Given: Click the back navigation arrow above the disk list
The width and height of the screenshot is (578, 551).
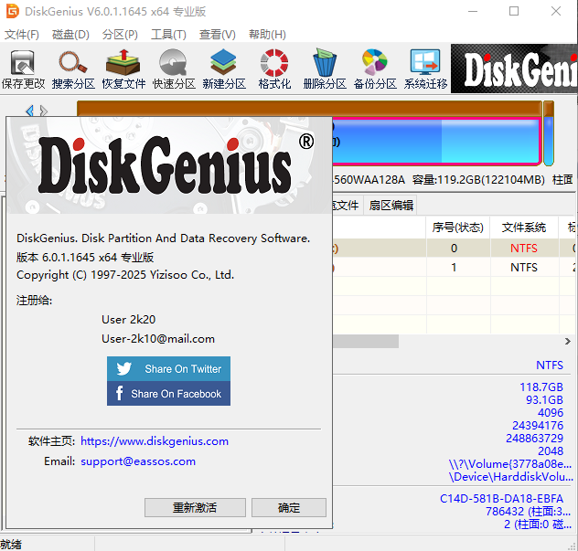Looking at the screenshot, I should 29,111.
